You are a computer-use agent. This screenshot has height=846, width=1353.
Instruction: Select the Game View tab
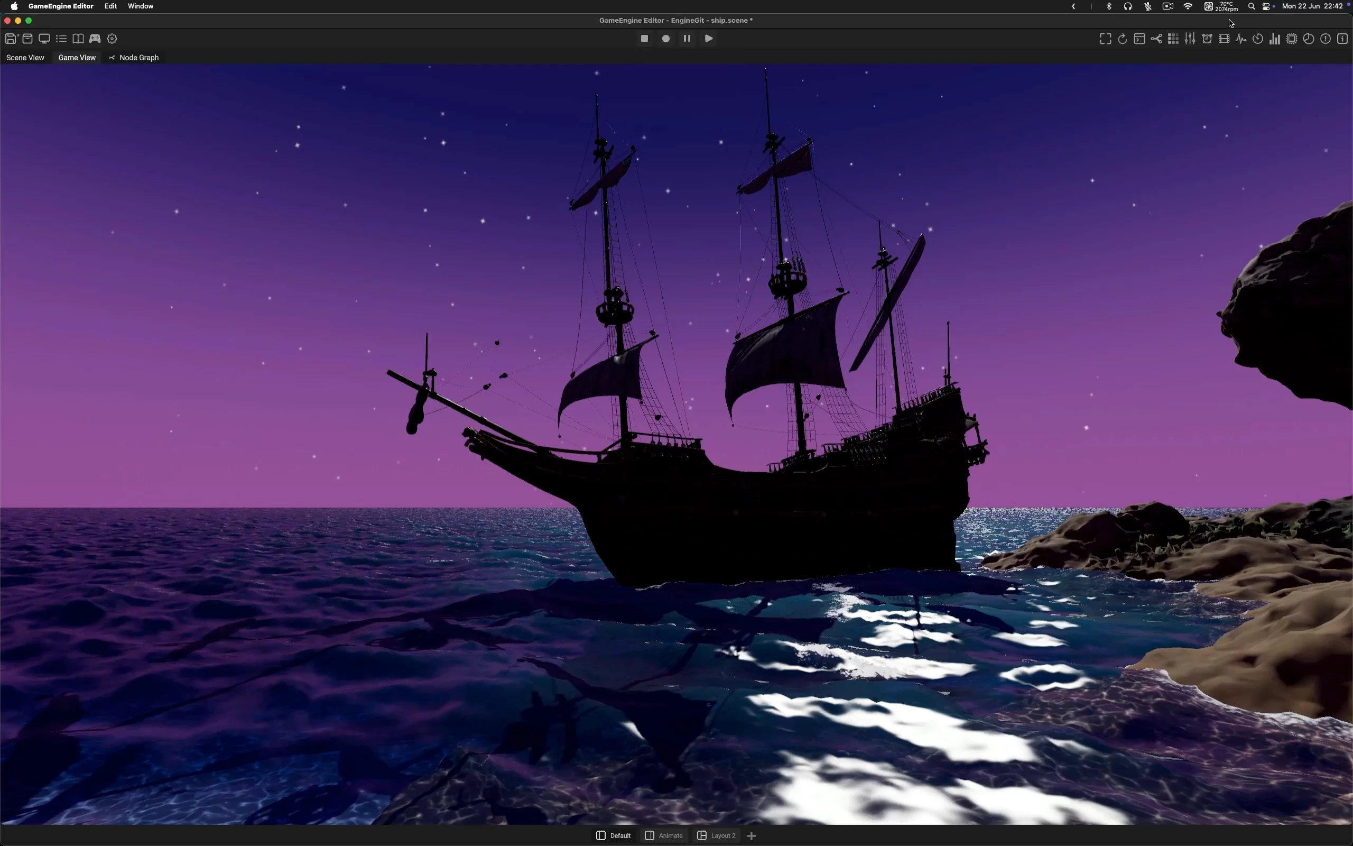77,58
